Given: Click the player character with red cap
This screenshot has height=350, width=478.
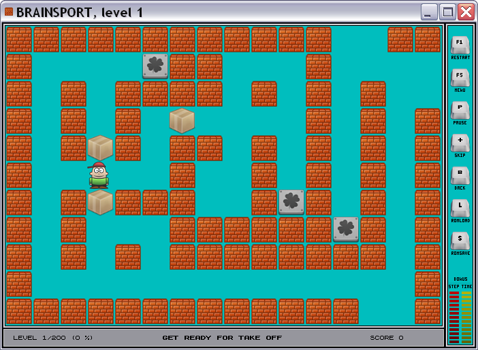Looking at the screenshot, I should (x=99, y=175).
